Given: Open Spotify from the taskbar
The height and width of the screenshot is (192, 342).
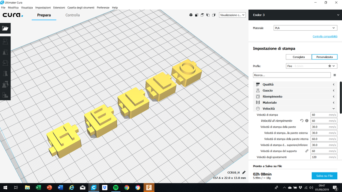Looking at the screenshot, I should coord(115,187).
